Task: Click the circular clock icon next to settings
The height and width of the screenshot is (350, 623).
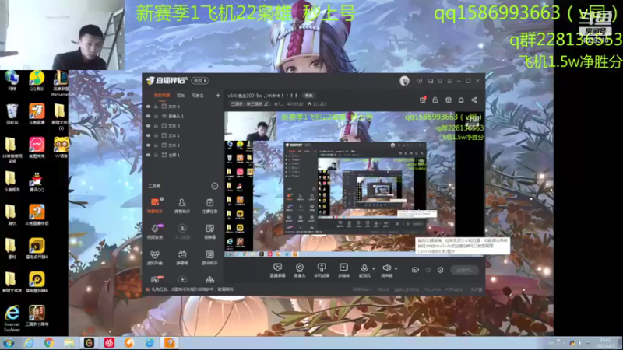Action: [428, 270]
